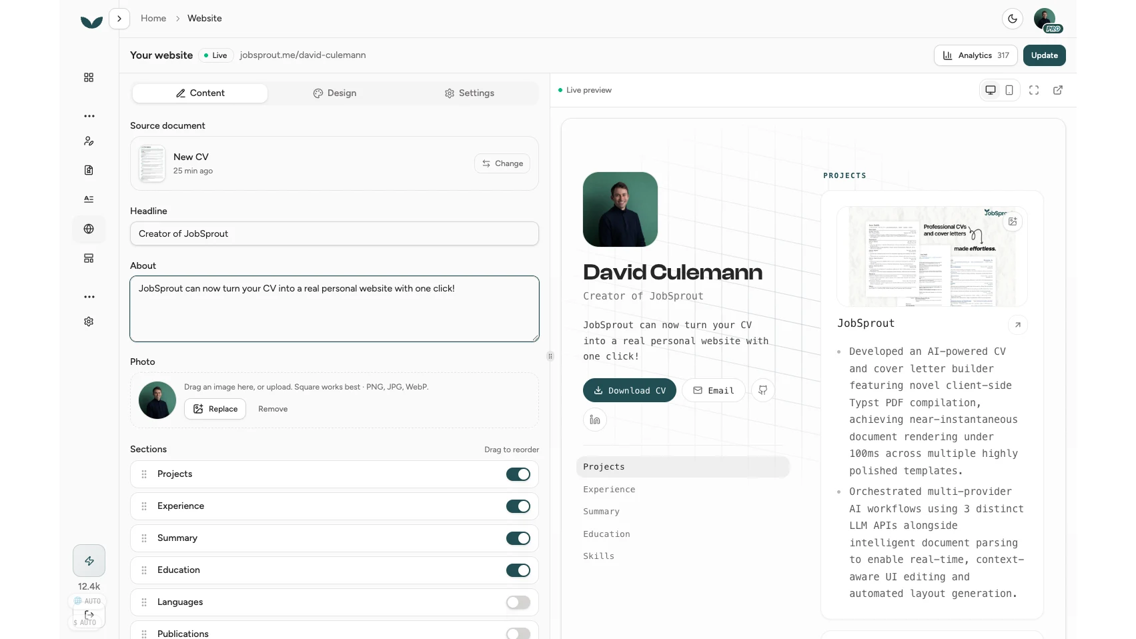Image resolution: width=1136 pixels, height=639 pixels.
Task: Grab the Summary section drag handle
Action: (144, 538)
